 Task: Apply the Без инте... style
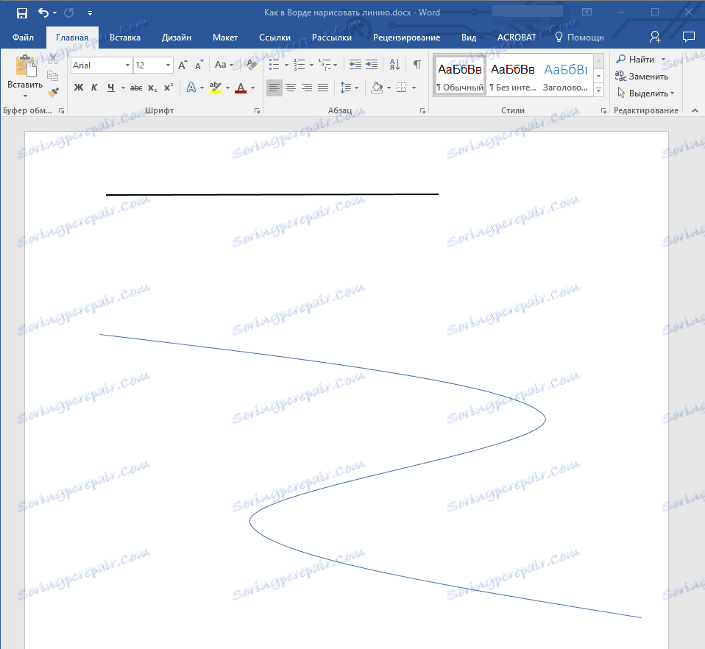[513, 76]
